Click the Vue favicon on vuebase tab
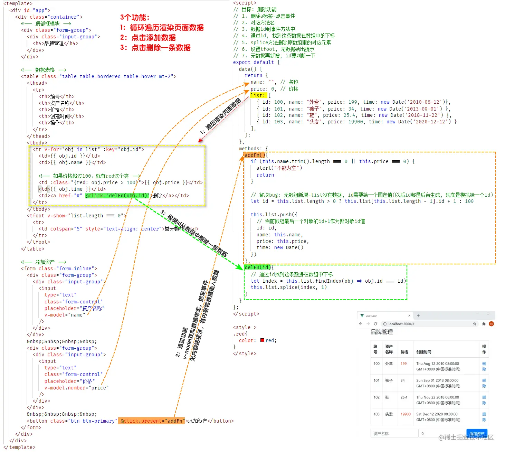Viewport: 505px width, 452px height. [x=362, y=316]
